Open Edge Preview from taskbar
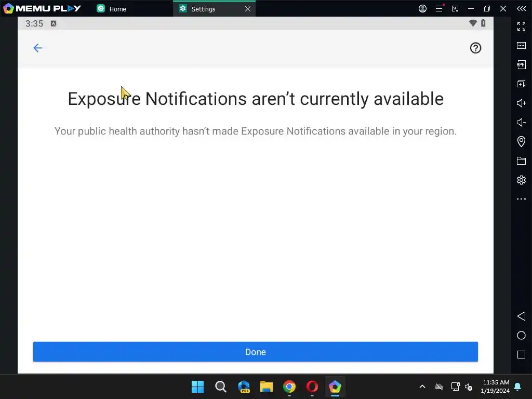This screenshot has height=399, width=532. point(244,387)
